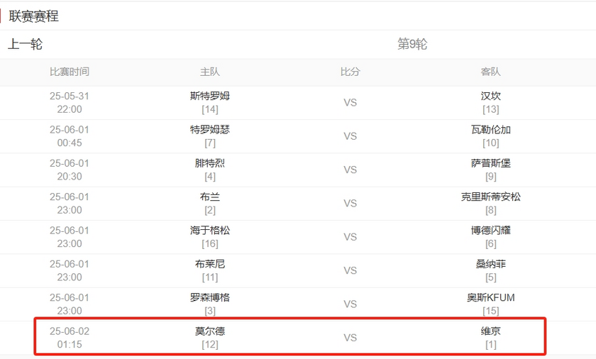This screenshot has height=359, width=596.
Task: Open home team 布莱尼
Action: 210,264
